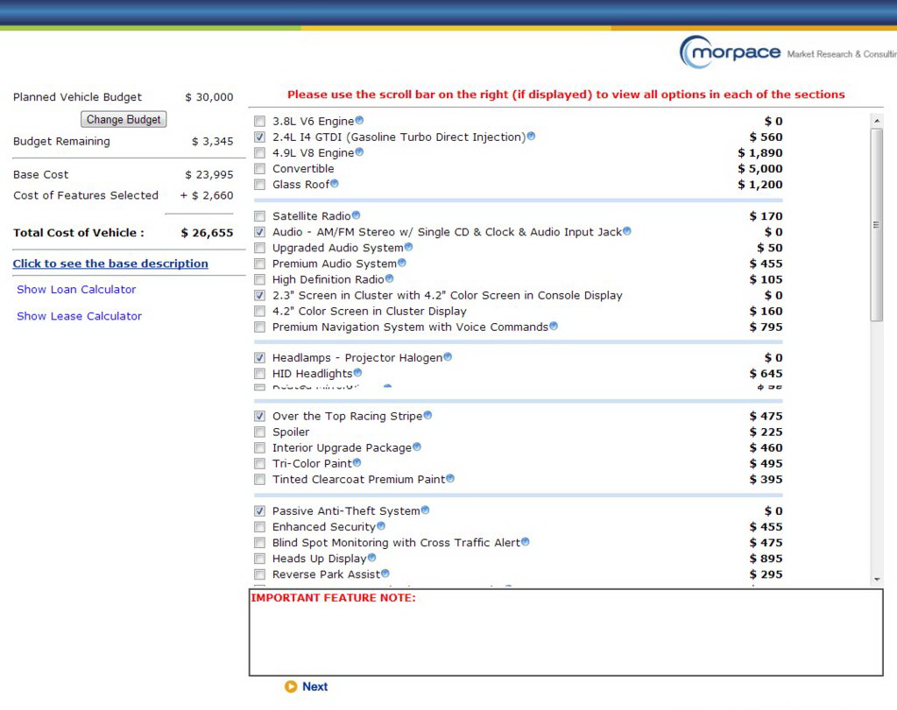Click info icon by Over the Top Racing Stripe

point(427,415)
